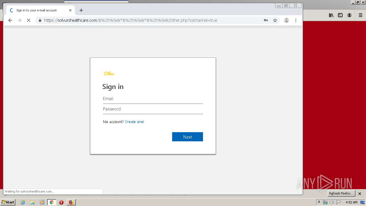Click the address bar URL
Viewport: 366px width, 206px height.
pyautogui.click(x=131, y=20)
